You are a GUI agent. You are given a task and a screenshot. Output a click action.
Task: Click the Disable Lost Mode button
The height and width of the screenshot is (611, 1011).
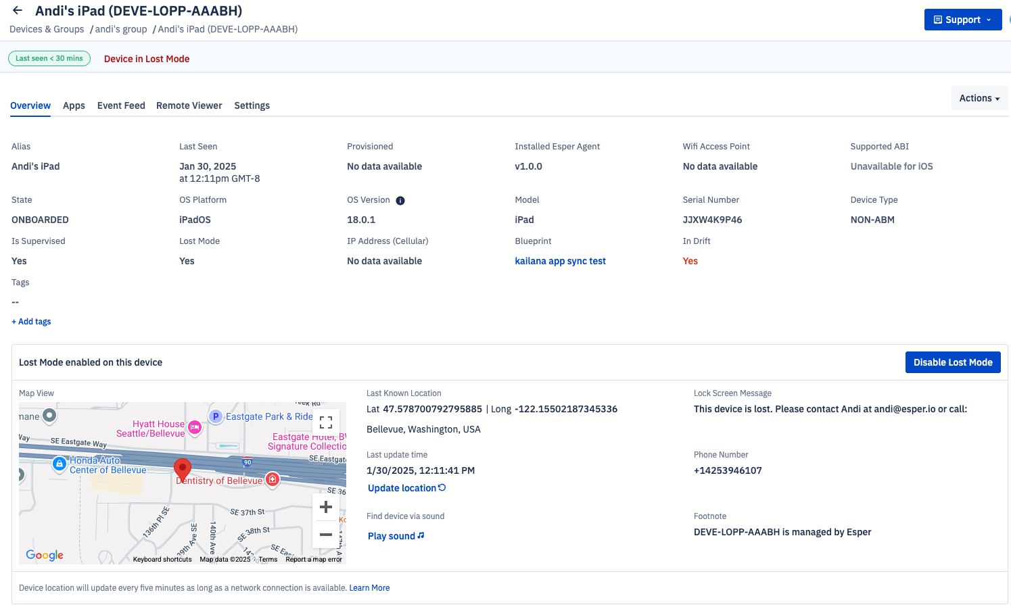coord(953,362)
